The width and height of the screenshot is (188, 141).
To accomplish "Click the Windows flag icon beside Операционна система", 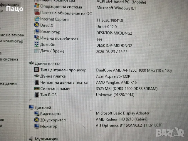I will (x=37, y=6).
